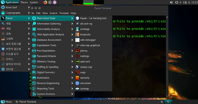The image size is (198, 104).
Task: Click terminal launcher icon in top panel
Action: tap(50, 2)
